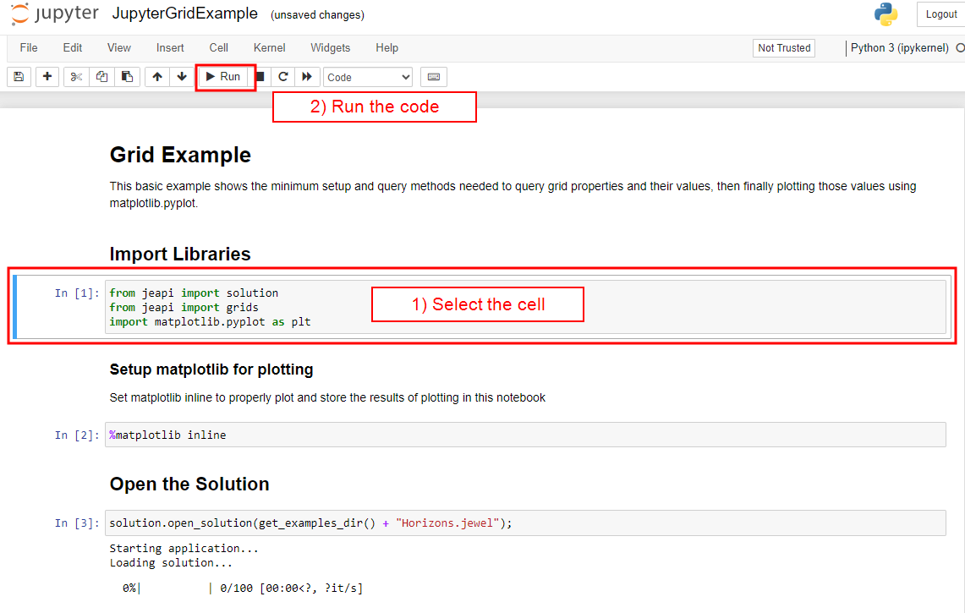Rename notebook via JupyterGridExample title

(x=184, y=14)
